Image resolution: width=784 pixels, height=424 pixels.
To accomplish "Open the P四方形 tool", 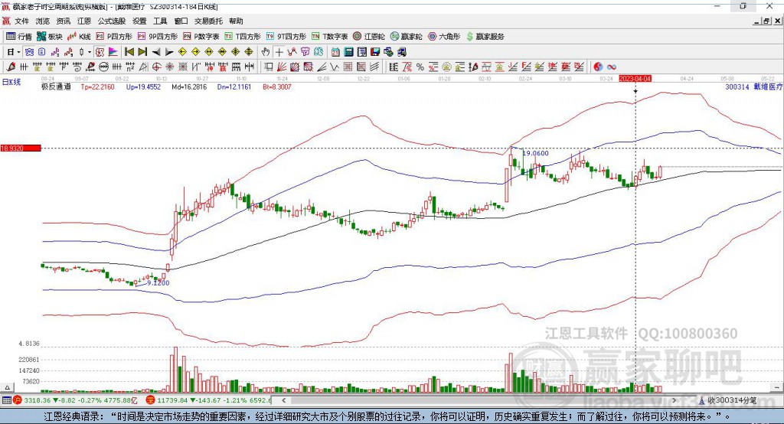I will pos(114,37).
